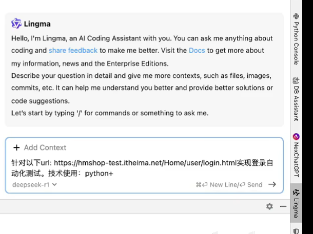Screen dimensions: 313x234
Task: Click the NexChatGPT pink round icon
Action: 296,137
